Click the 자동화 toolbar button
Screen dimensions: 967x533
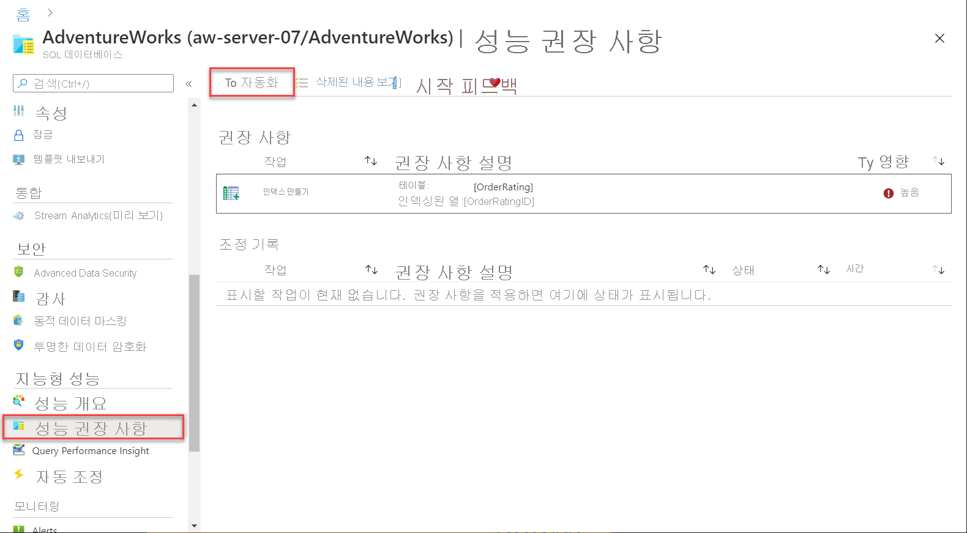point(252,83)
